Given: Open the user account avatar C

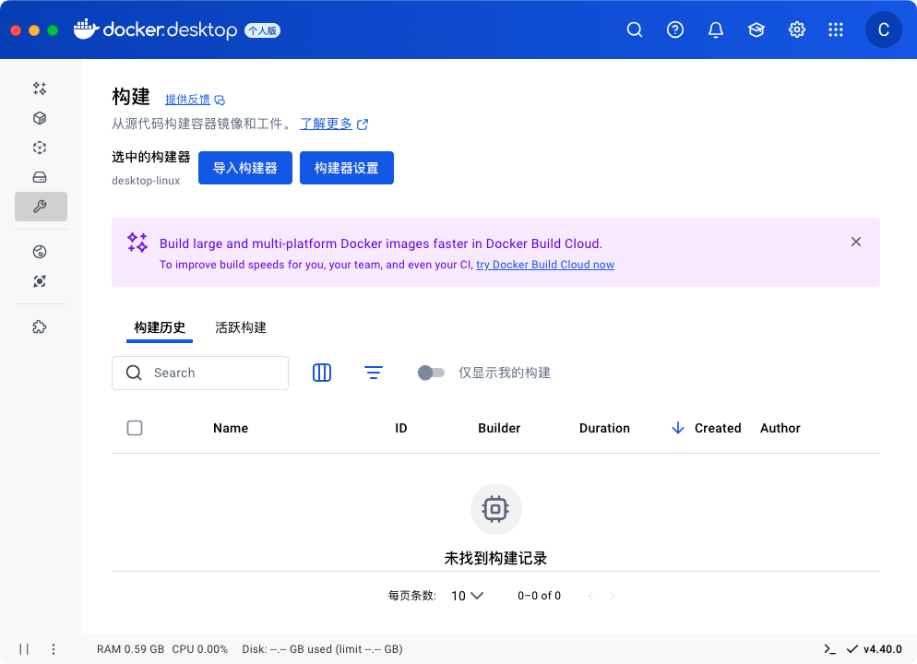Looking at the screenshot, I should tap(883, 30).
